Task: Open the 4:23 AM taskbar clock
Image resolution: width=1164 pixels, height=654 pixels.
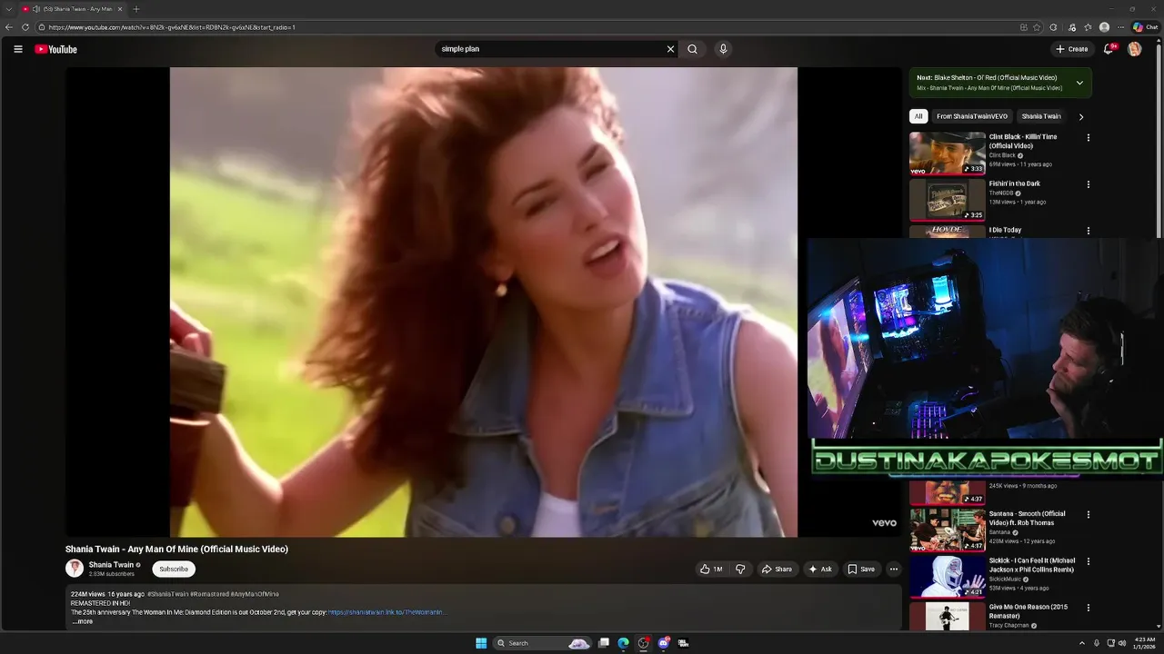Action: coord(1145,643)
